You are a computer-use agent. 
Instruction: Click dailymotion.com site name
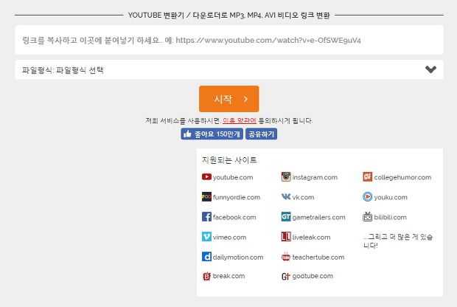click(238, 257)
